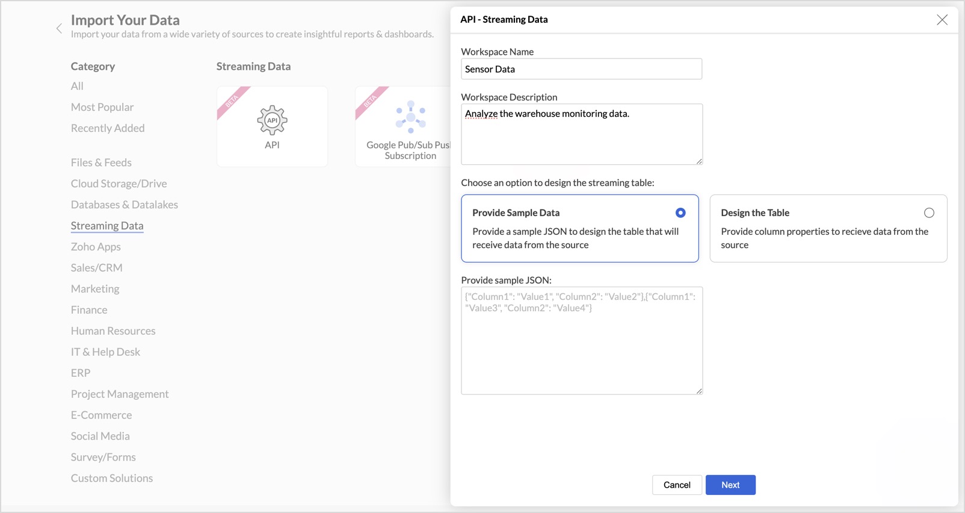The height and width of the screenshot is (513, 965).
Task: Switch to the Databases & Datalakes category
Action: (125, 205)
